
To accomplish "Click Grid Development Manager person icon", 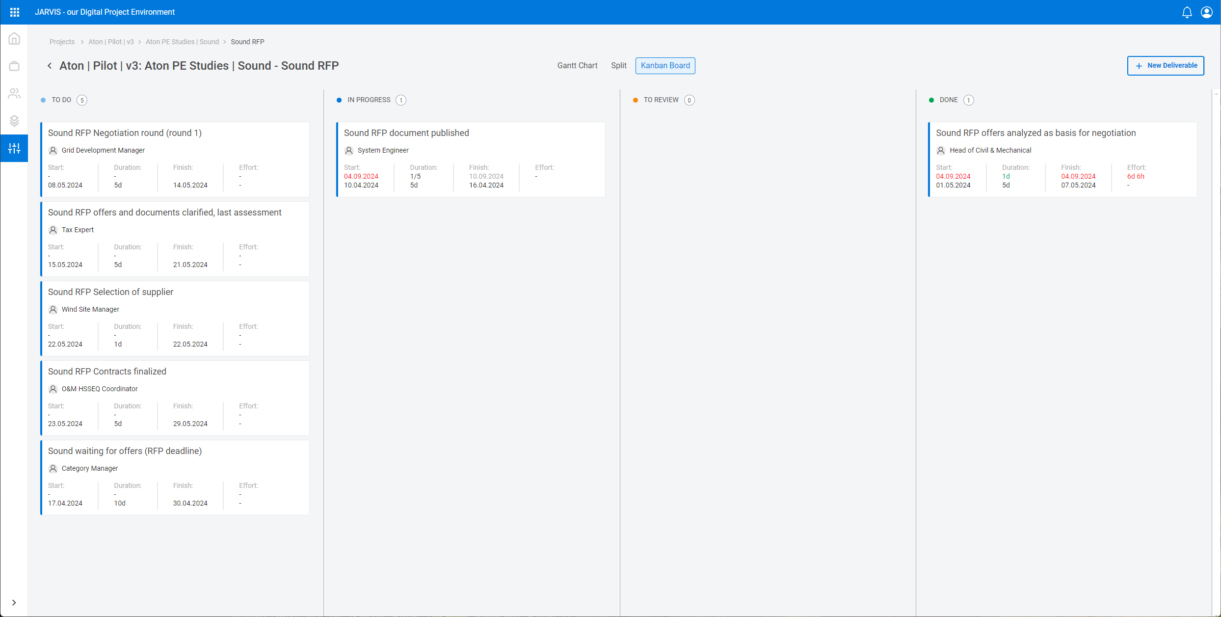I will click(53, 150).
